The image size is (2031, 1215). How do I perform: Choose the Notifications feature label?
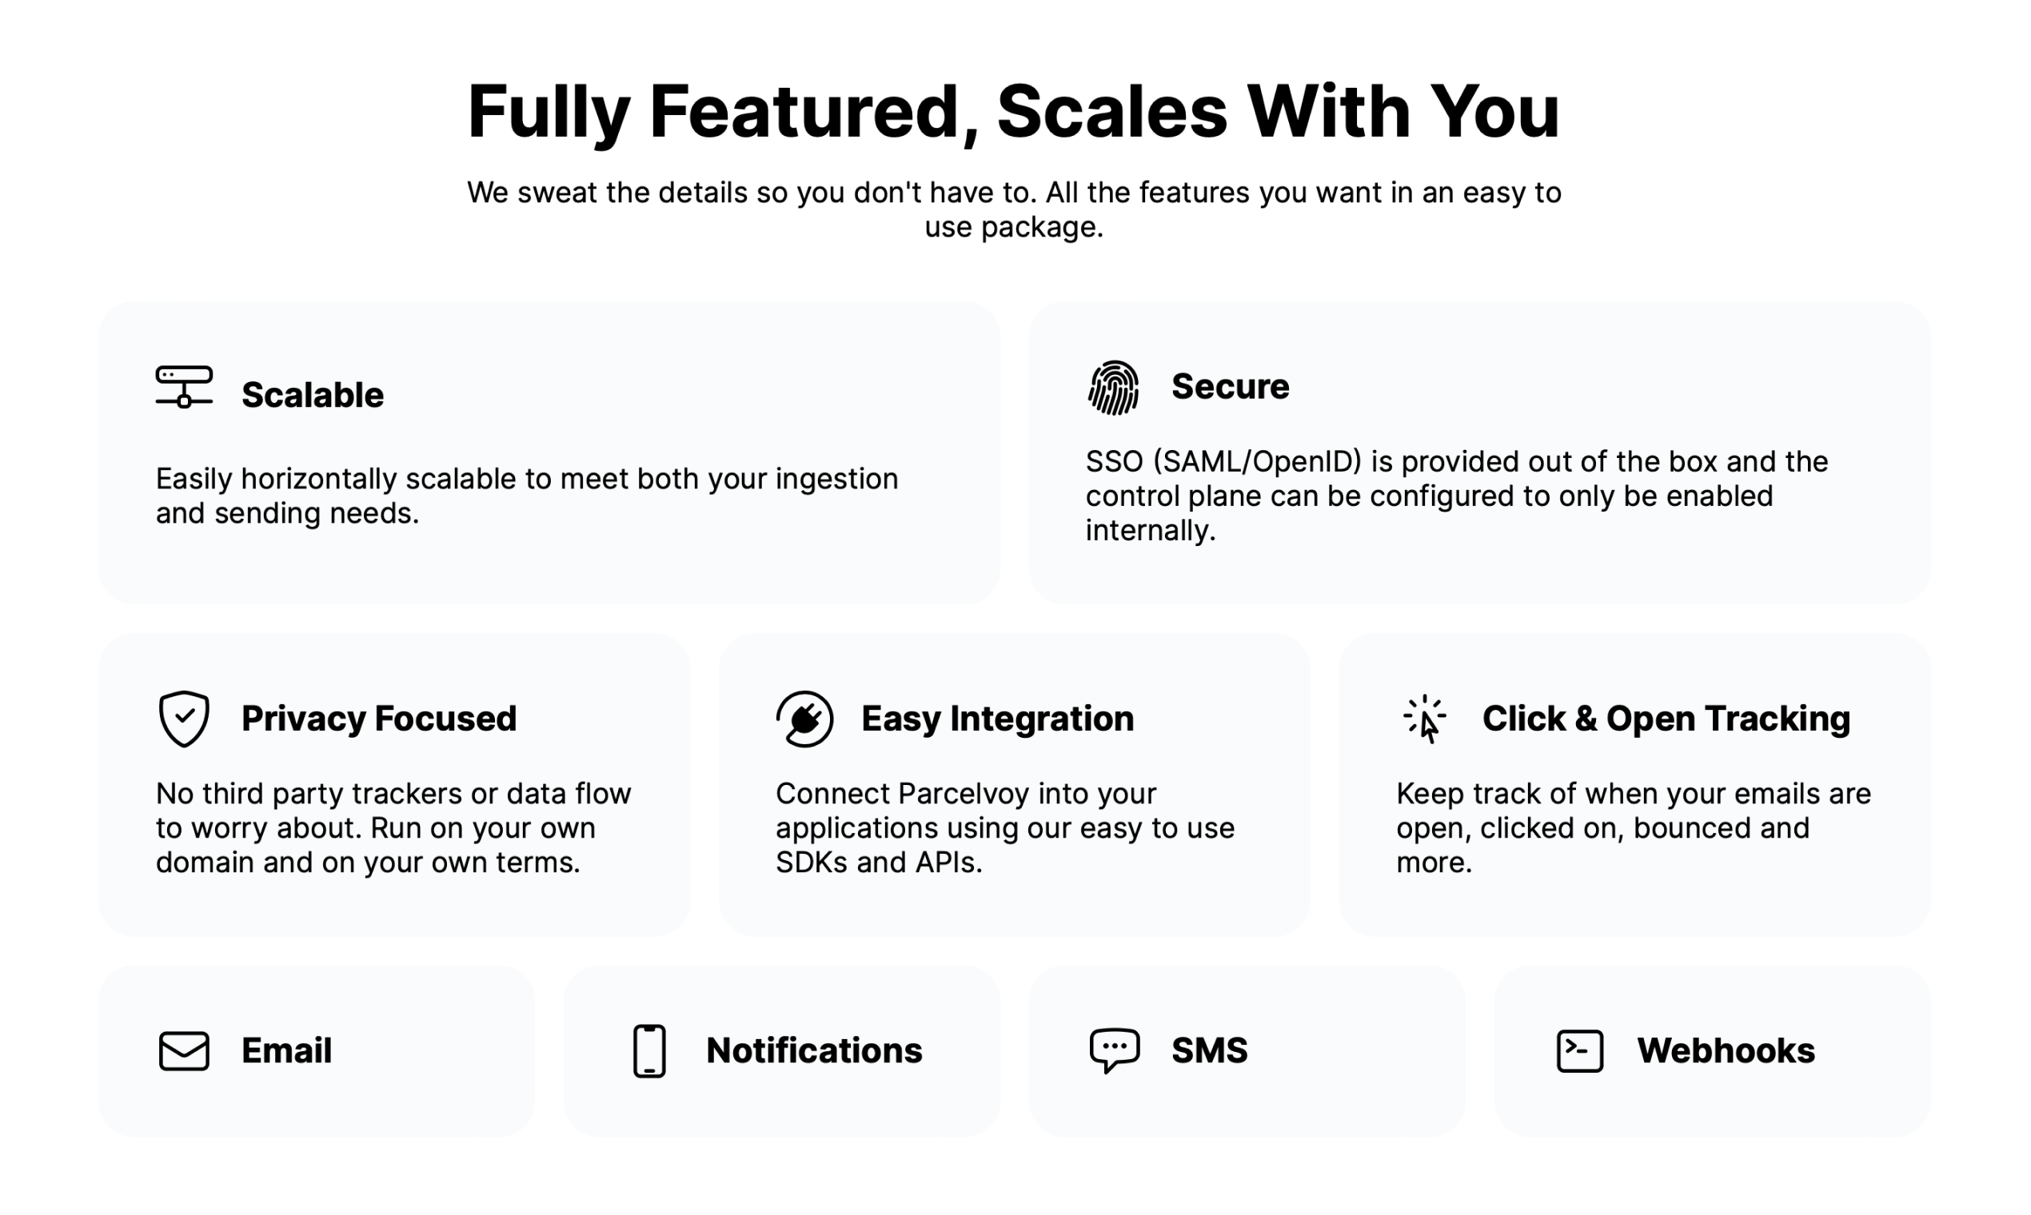pos(814,1051)
